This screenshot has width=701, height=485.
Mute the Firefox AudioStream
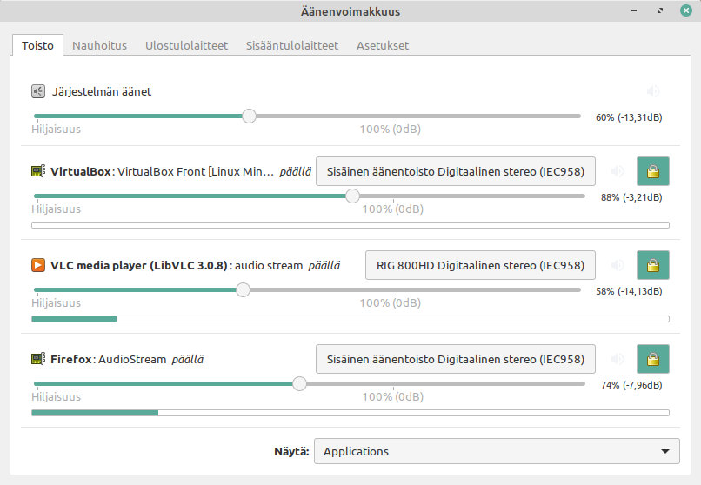[618, 359]
